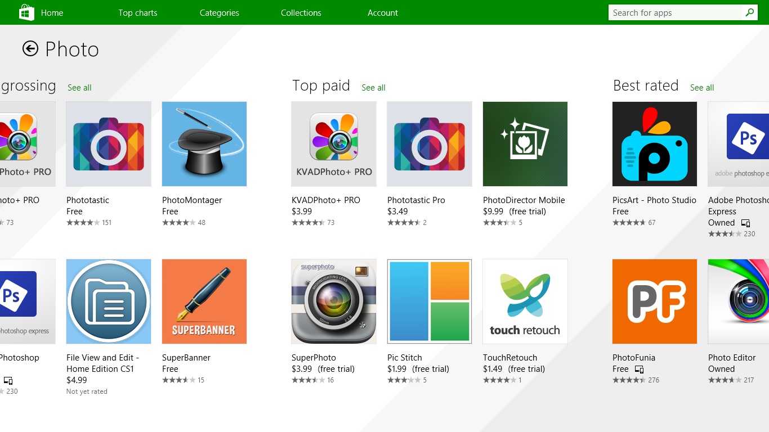
Task: Open the SuperBanner pen tile
Action: (204, 301)
